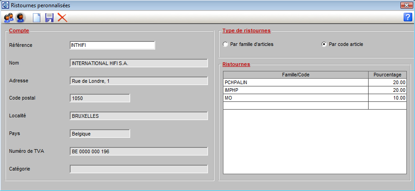This screenshot has height=191, width=415.
Task: Click the two-person customers icon
Action: (x=9, y=18)
